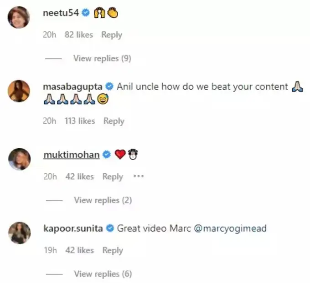This screenshot has height=283, width=310.
Task: Open three-dot options on muktimohan's comment
Action: point(138,176)
